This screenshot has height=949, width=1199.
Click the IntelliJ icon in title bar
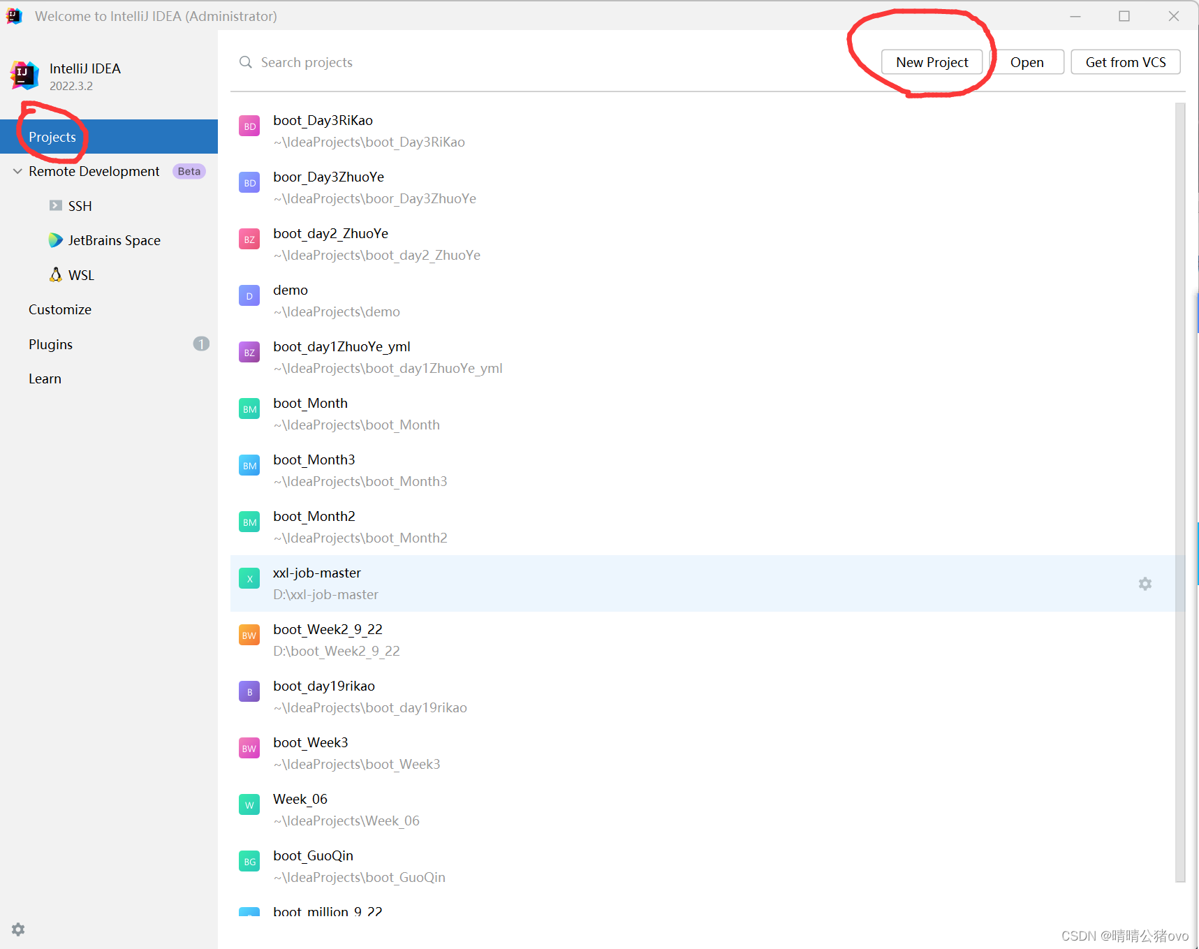pos(14,16)
